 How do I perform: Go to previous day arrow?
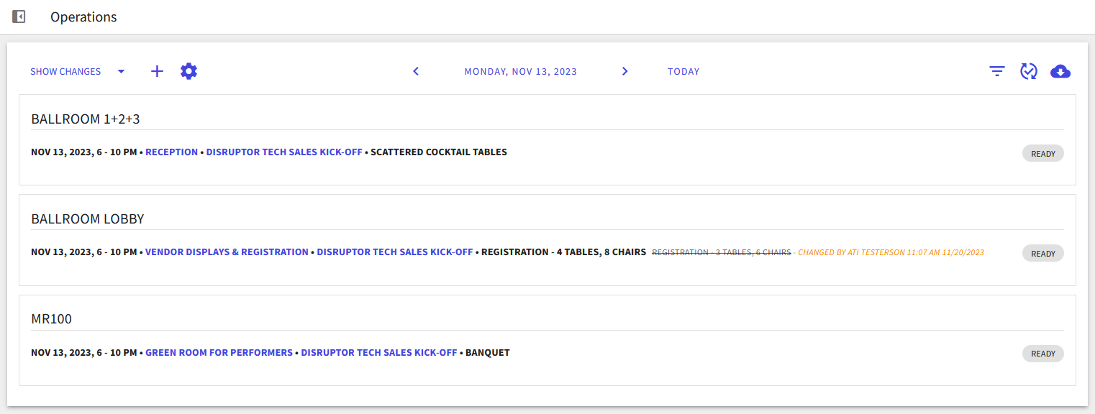click(x=416, y=71)
